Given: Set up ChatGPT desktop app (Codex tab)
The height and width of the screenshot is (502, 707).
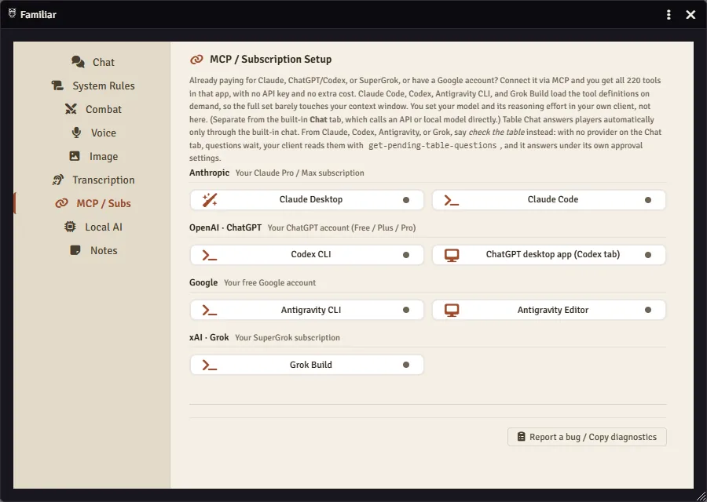Looking at the screenshot, I should [x=549, y=255].
